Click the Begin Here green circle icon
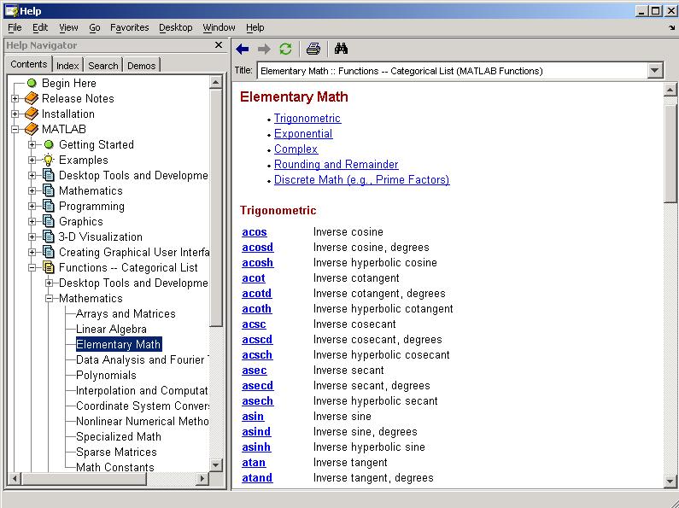Viewport: 679px width, 508px height. click(32, 83)
